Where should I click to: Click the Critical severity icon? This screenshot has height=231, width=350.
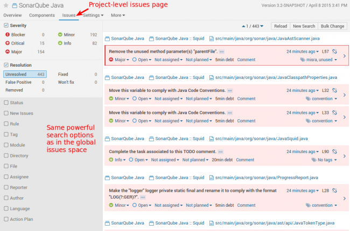click(x=8, y=43)
